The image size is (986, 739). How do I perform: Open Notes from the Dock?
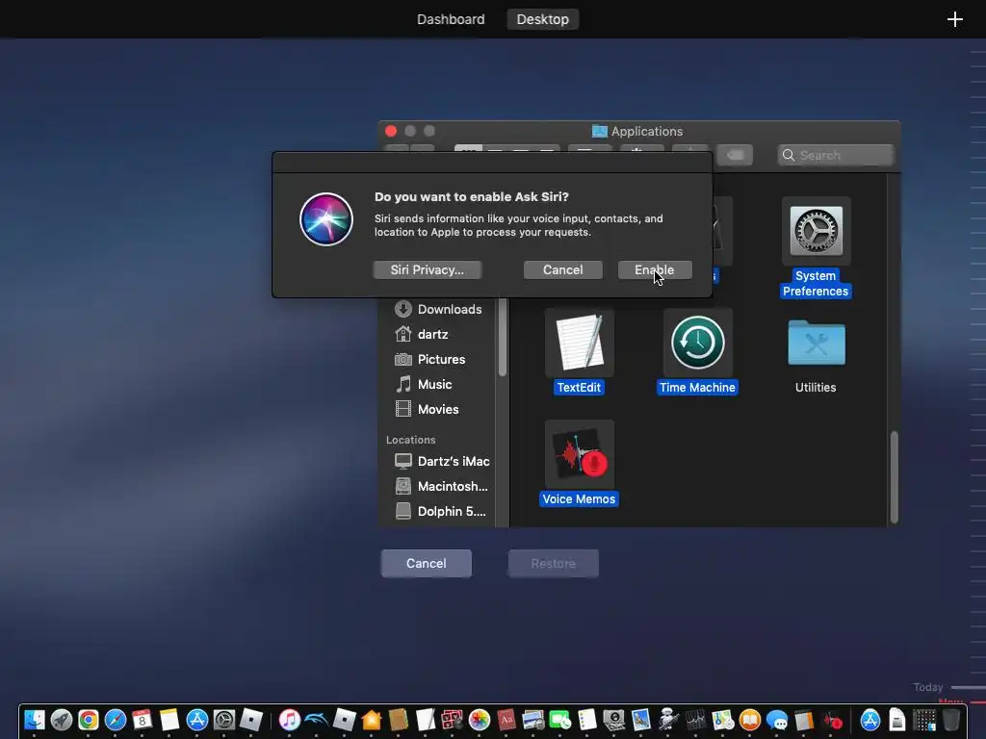click(x=169, y=720)
